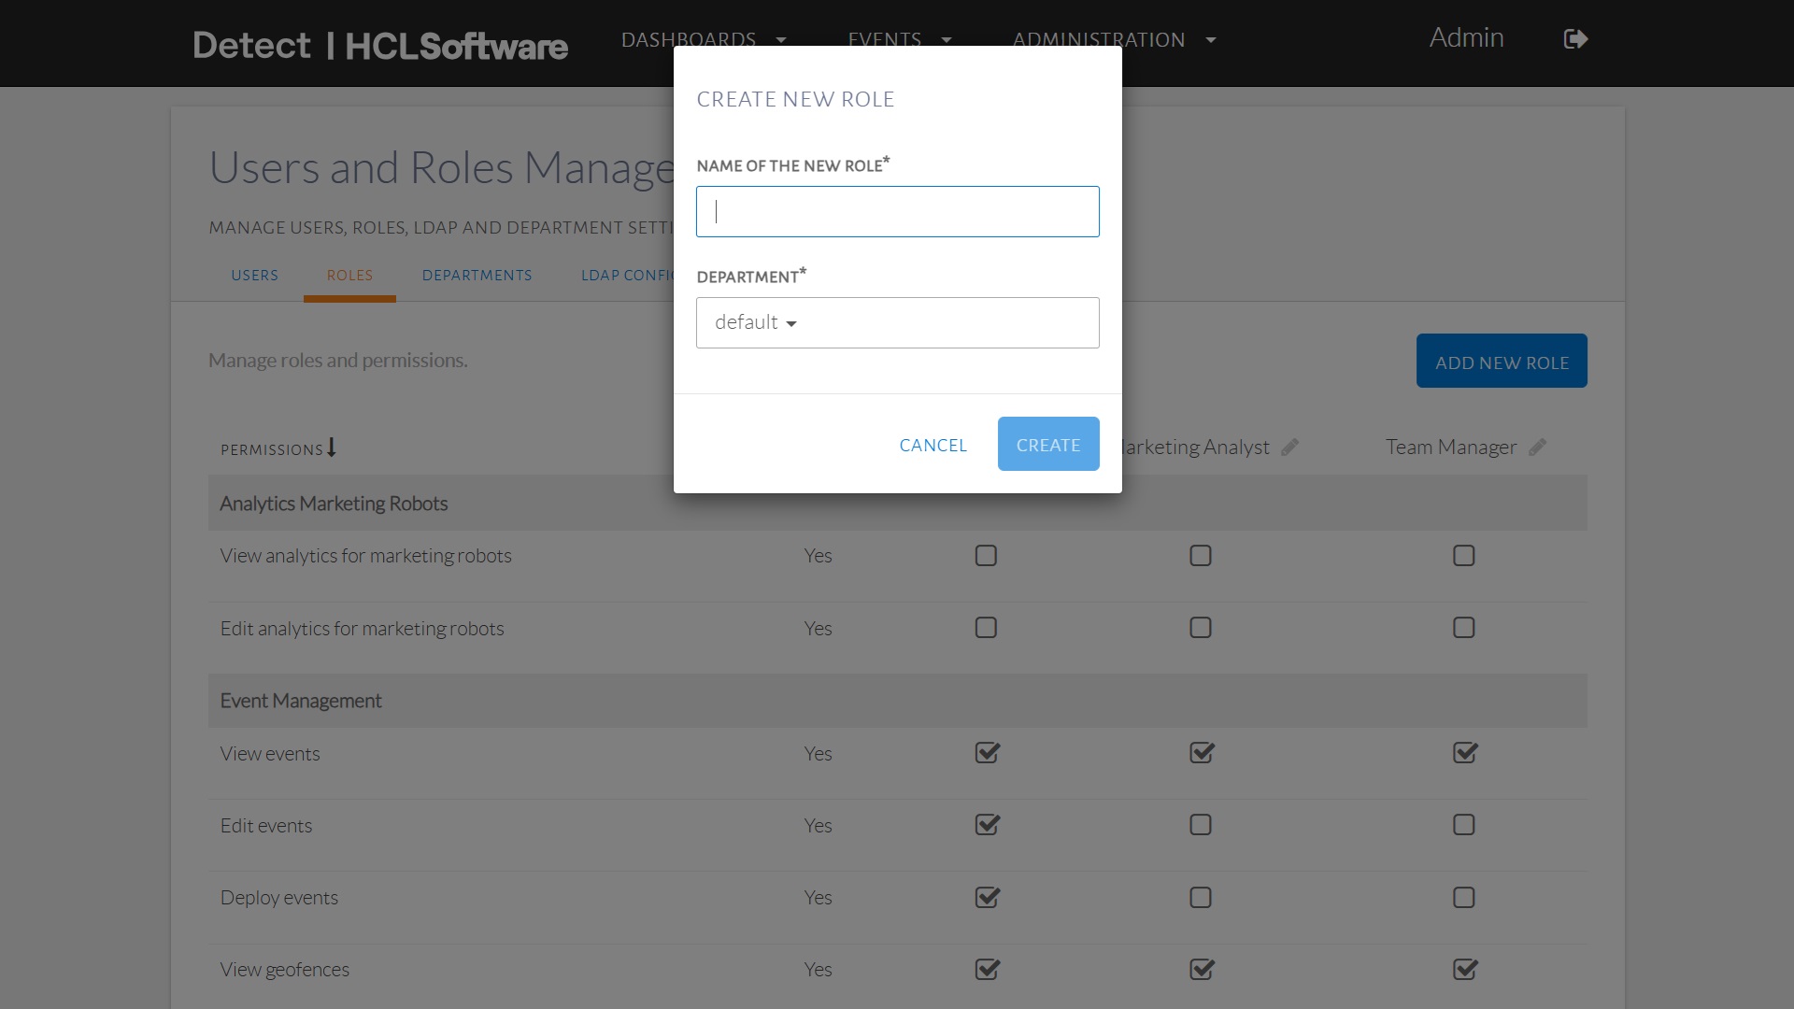Toggle Marketing Analyst's Edit events checkbox
Image resolution: width=1794 pixels, height=1009 pixels.
tap(1201, 825)
